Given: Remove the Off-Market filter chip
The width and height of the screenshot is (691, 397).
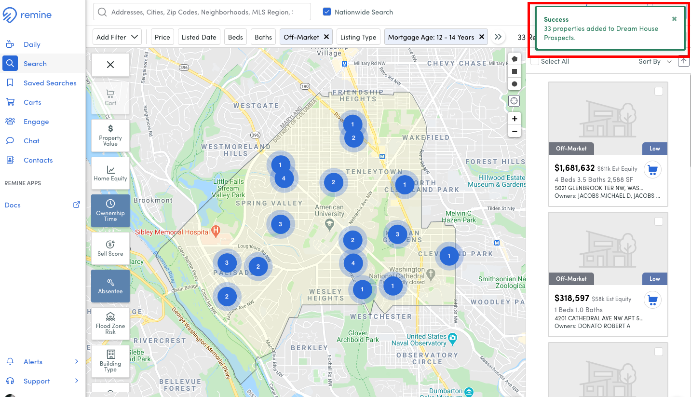Looking at the screenshot, I should click(326, 37).
